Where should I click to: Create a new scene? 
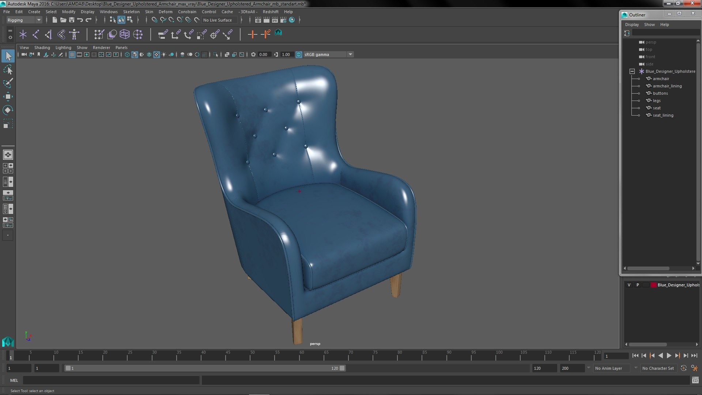click(x=54, y=20)
